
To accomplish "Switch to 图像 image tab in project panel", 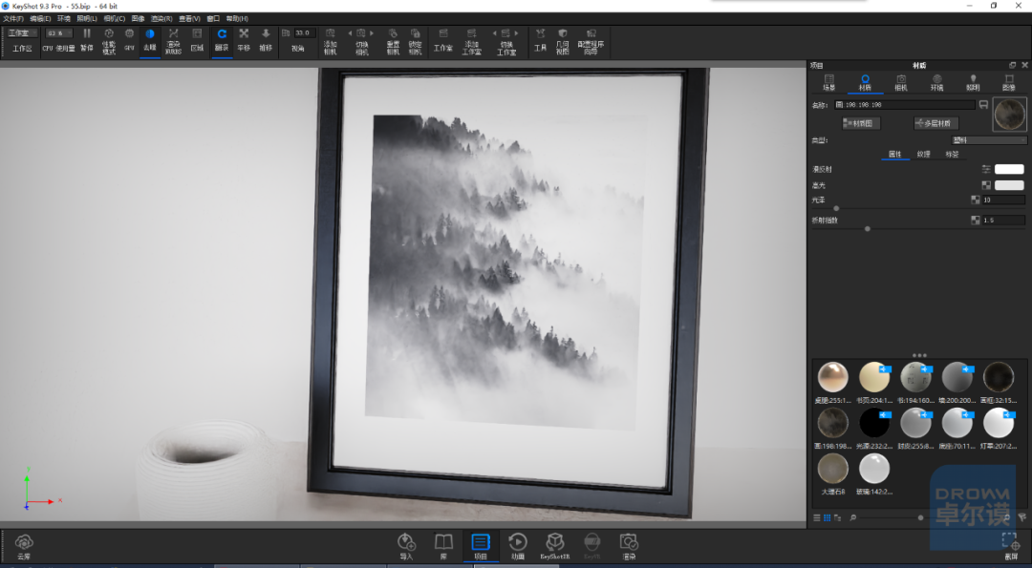I will coord(1008,83).
